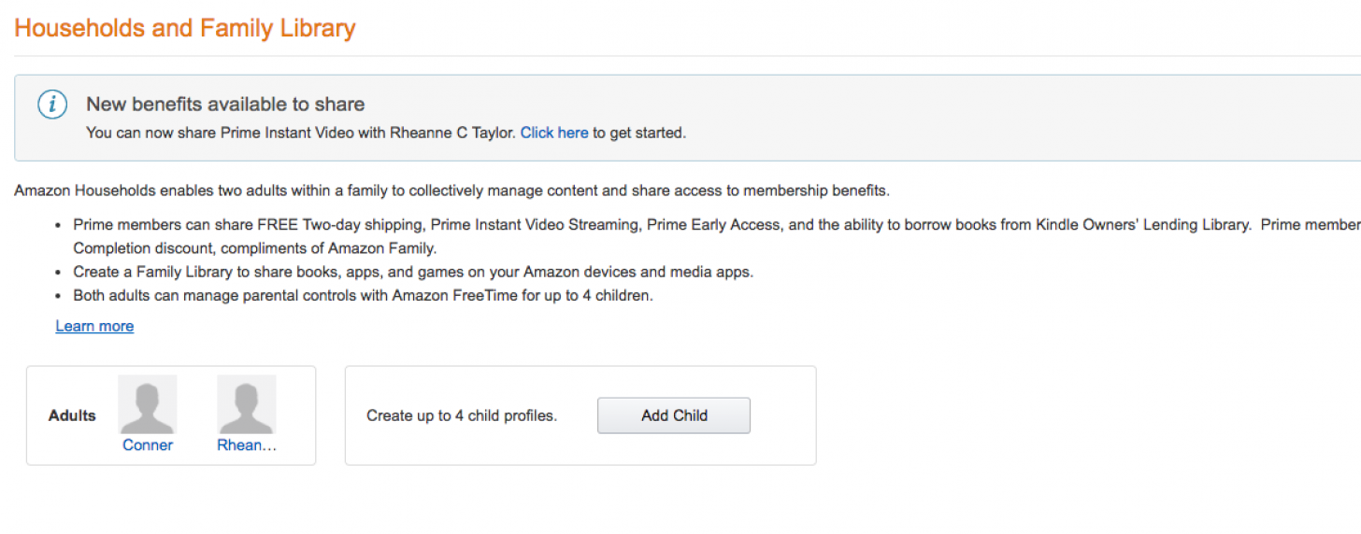Click the bold 'Adults' label
The height and width of the screenshot is (534, 1361).
coord(72,415)
